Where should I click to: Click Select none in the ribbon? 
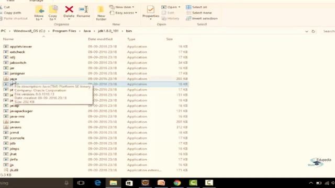click(199, 13)
